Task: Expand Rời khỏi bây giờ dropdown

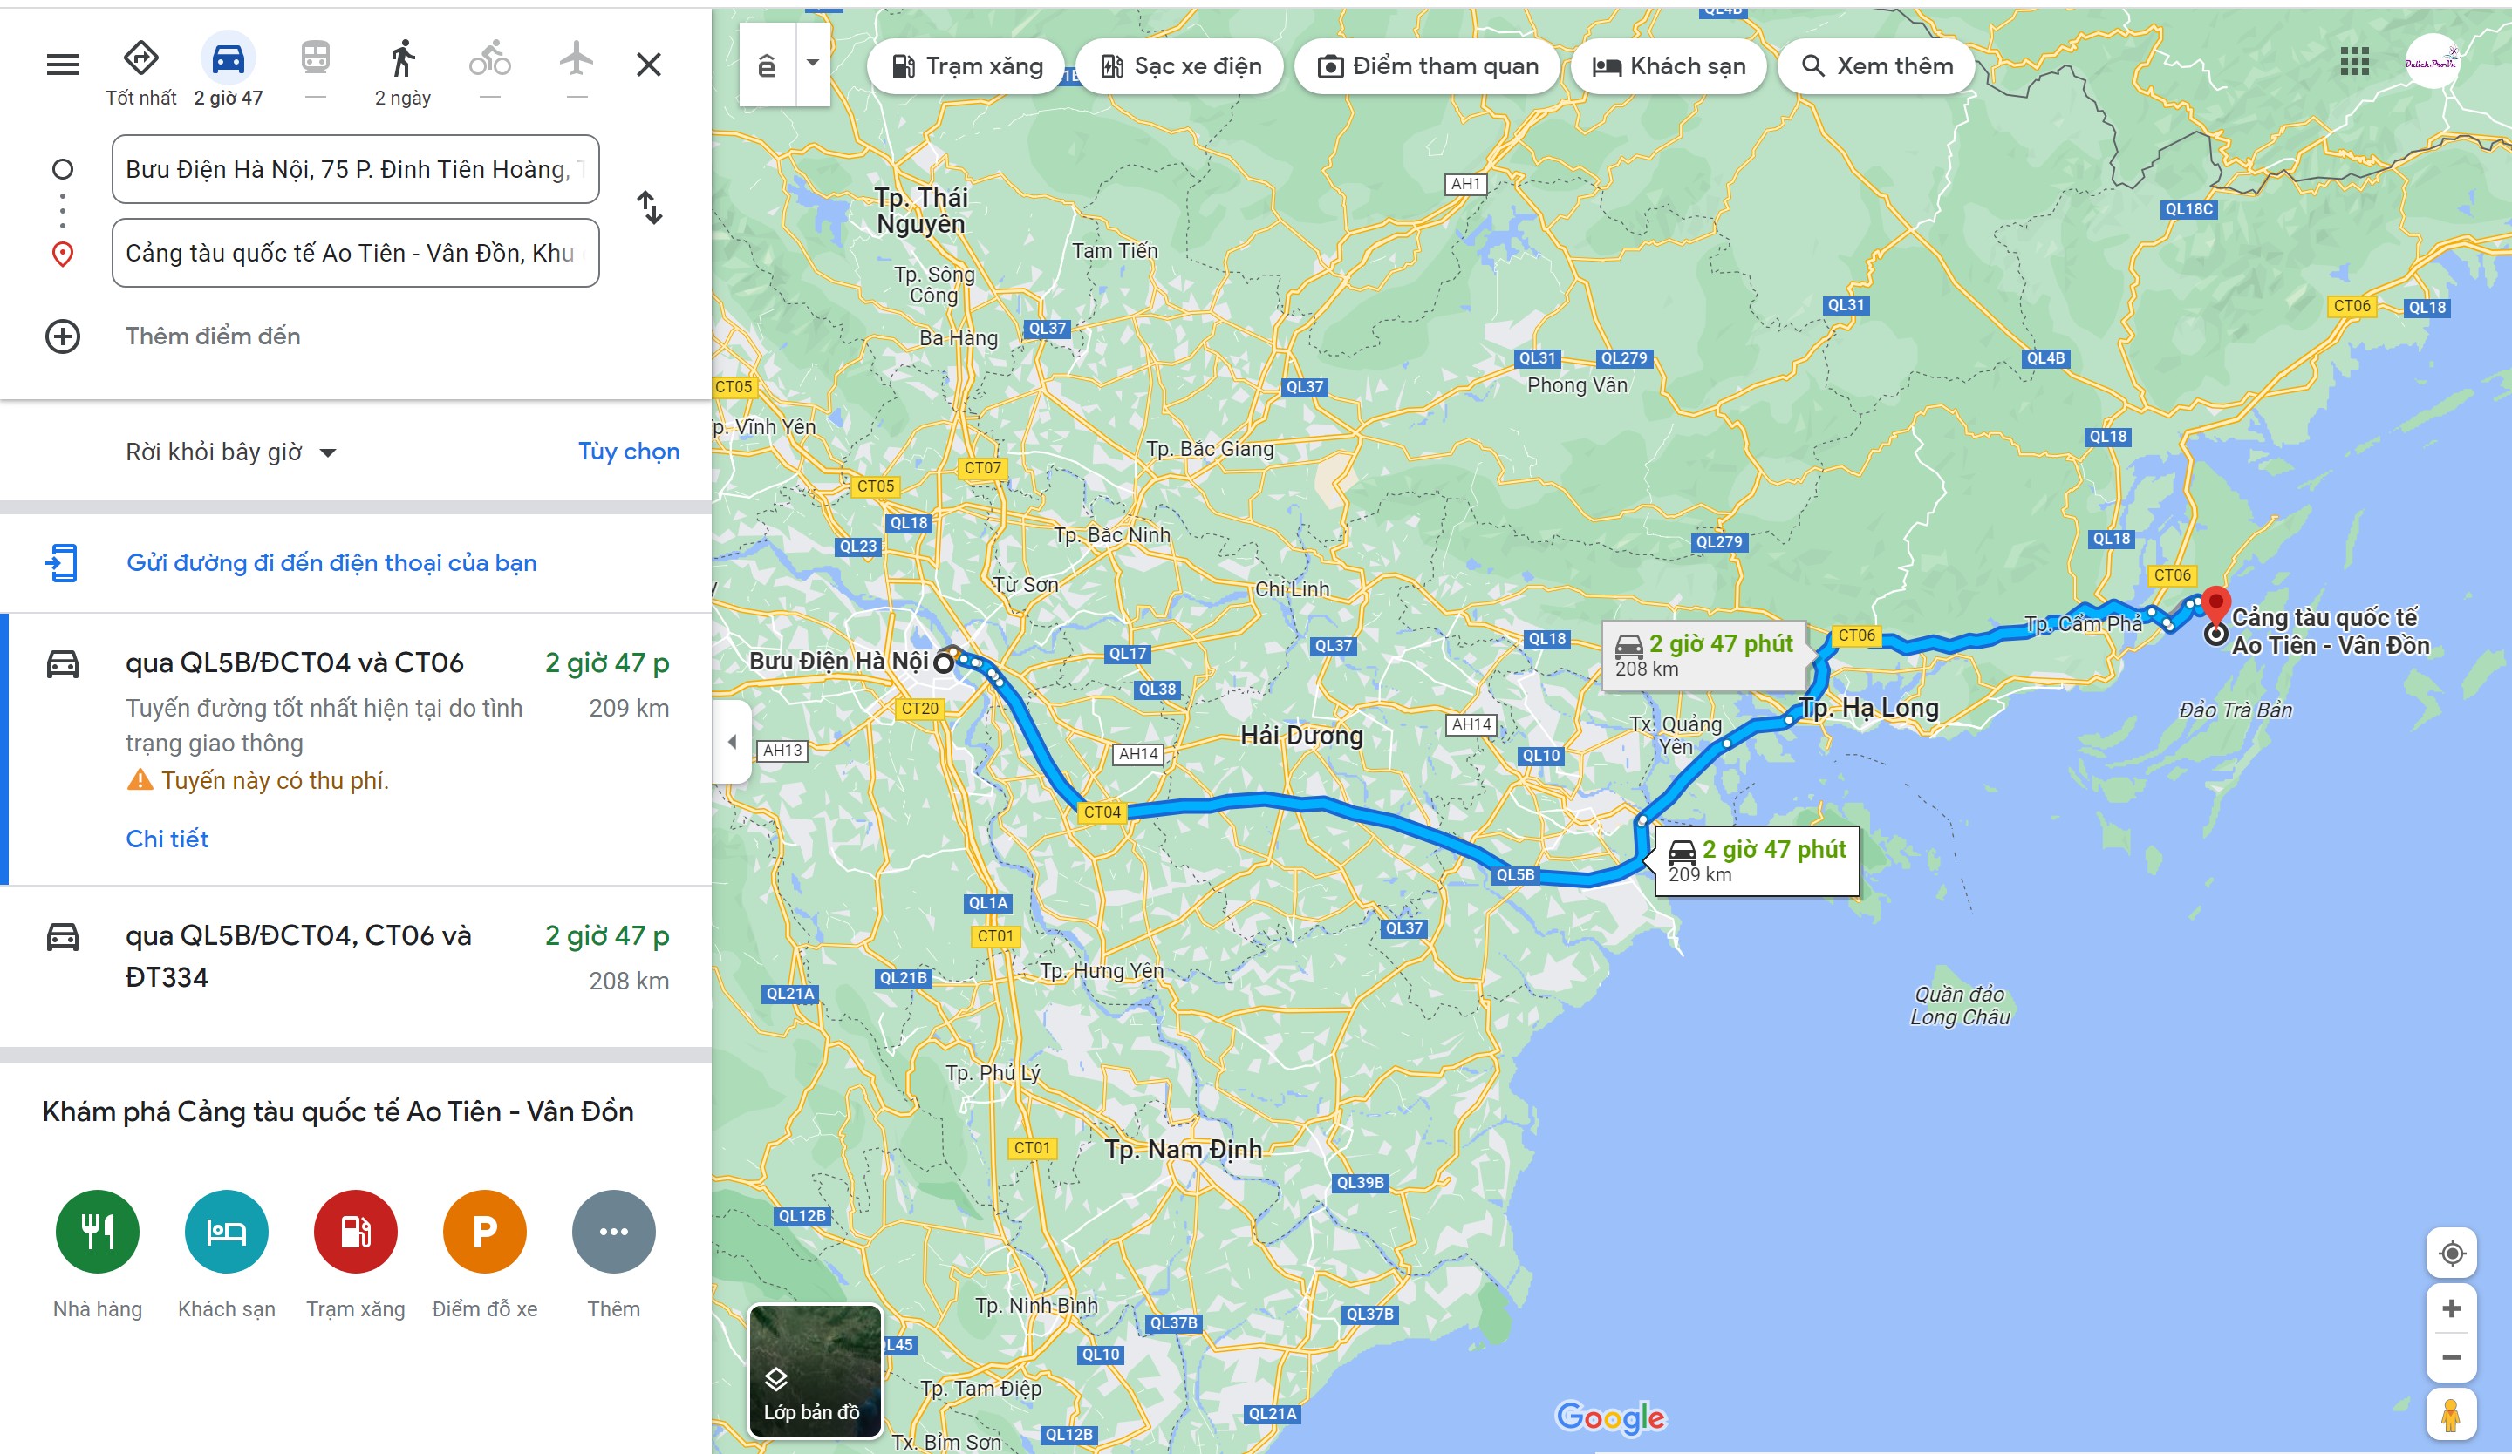Action: pyautogui.click(x=231, y=452)
